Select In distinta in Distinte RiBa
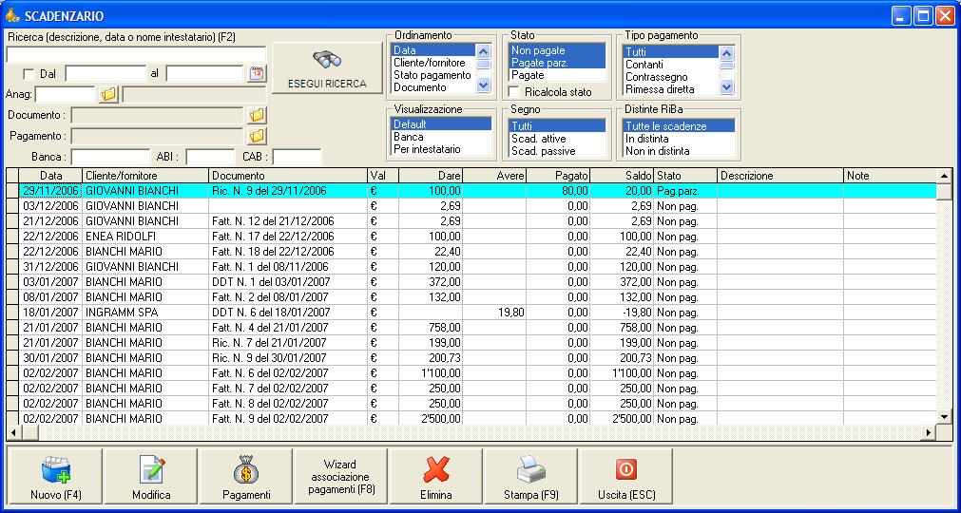This screenshot has width=961, height=513. (679, 139)
